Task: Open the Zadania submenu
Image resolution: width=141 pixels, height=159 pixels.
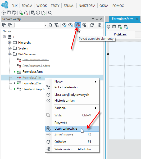Action: pyautogui.click(x=72, y=108)
